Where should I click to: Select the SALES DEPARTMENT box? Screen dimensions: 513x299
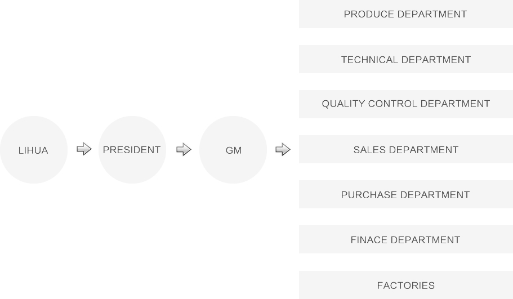pyautogui.click(x=405, y=149)
